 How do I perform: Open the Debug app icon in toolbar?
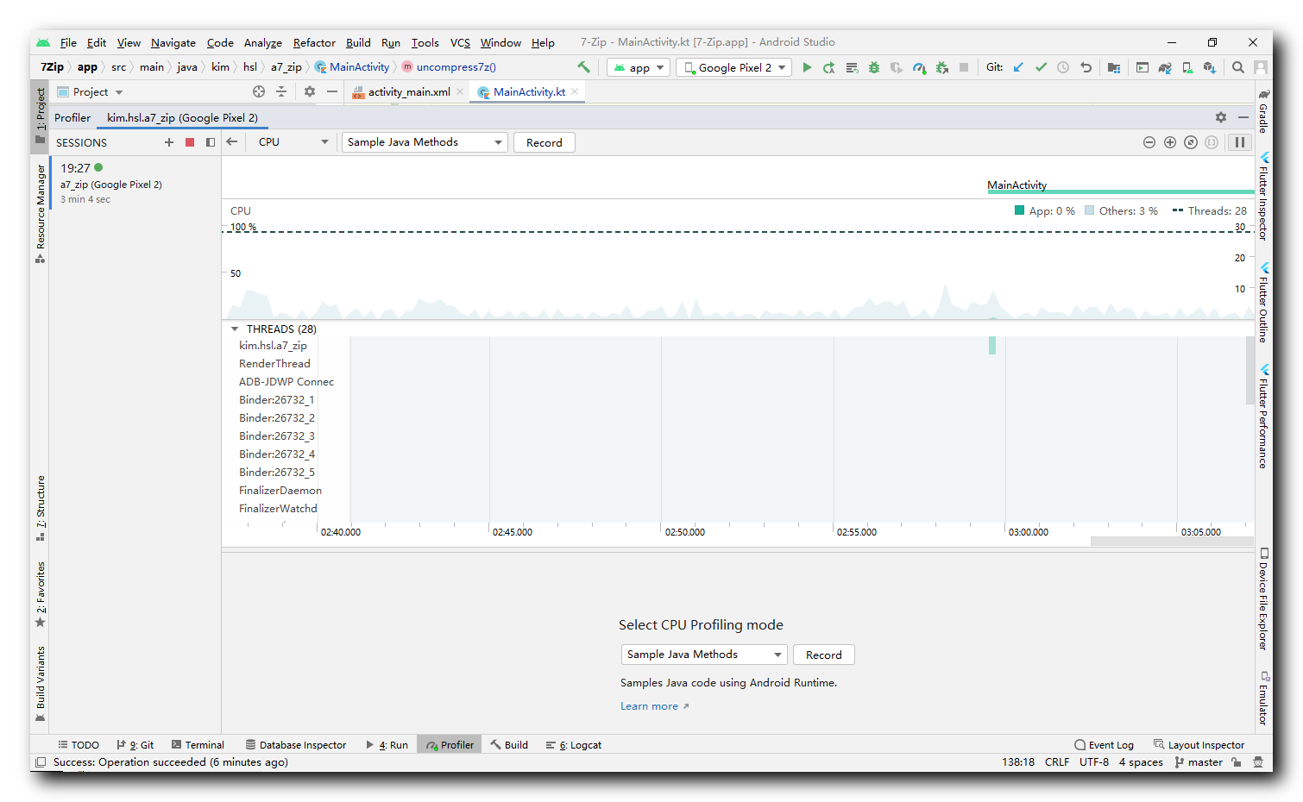(874, 67)
